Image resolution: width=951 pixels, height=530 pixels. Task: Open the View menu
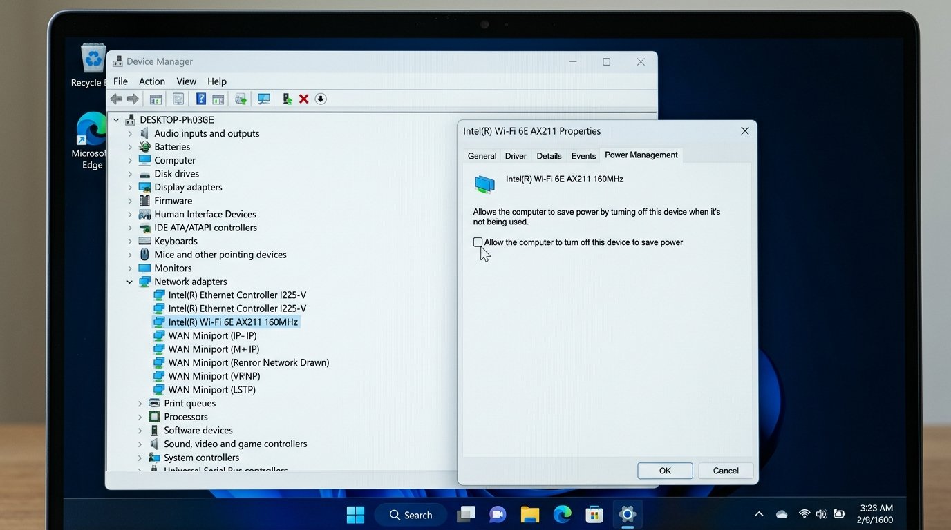point(187,81)
